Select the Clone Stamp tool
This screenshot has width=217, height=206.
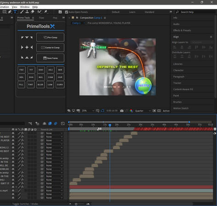[x=27, y=12]
